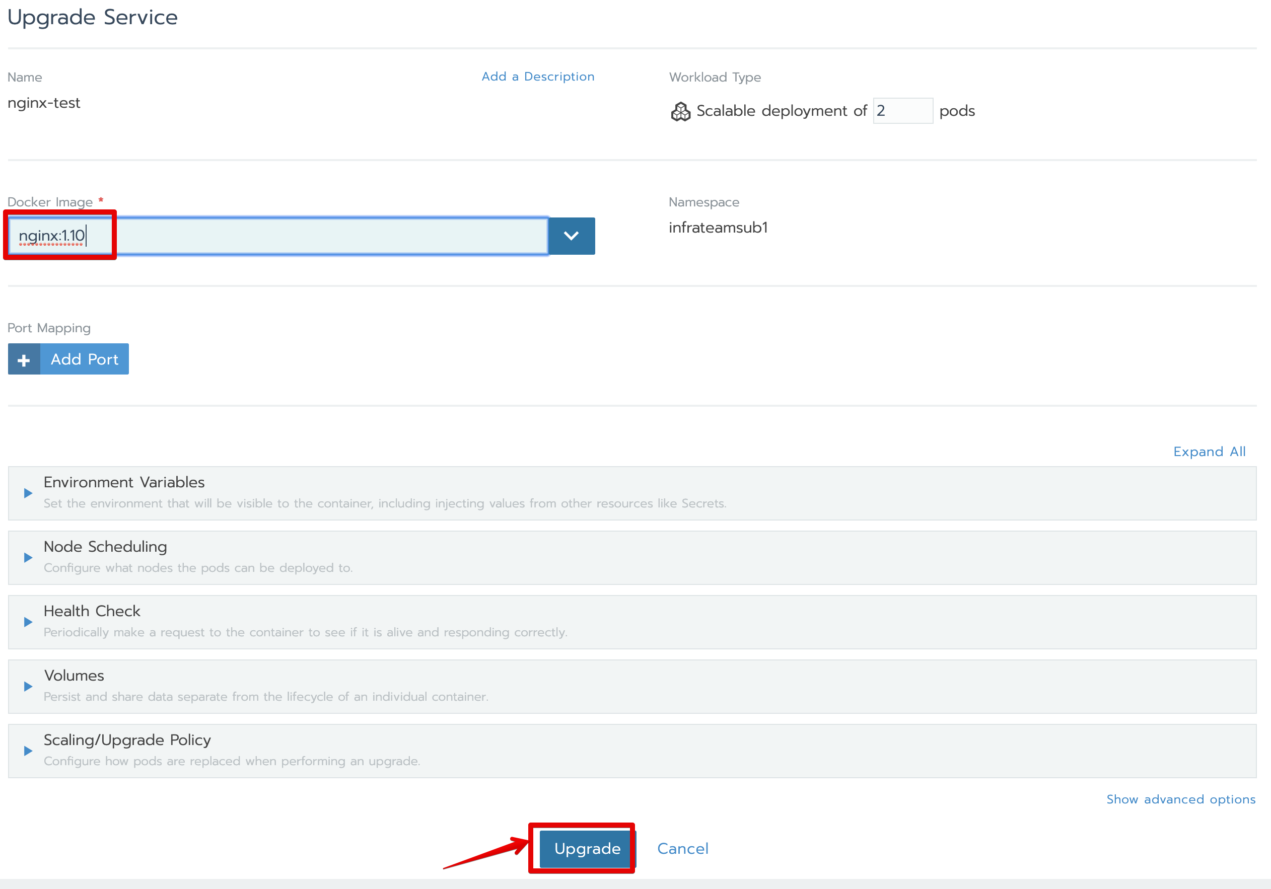Click the Volumes triangle arrow
Viewport: 1271px width, 889px height.
[28, 687]
